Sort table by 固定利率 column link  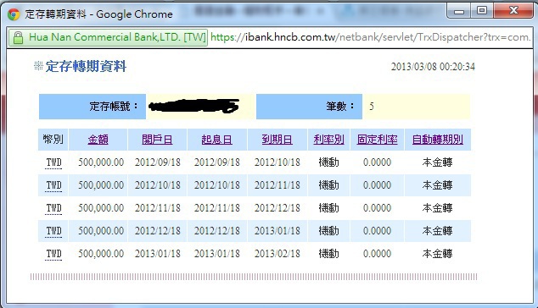377,140
